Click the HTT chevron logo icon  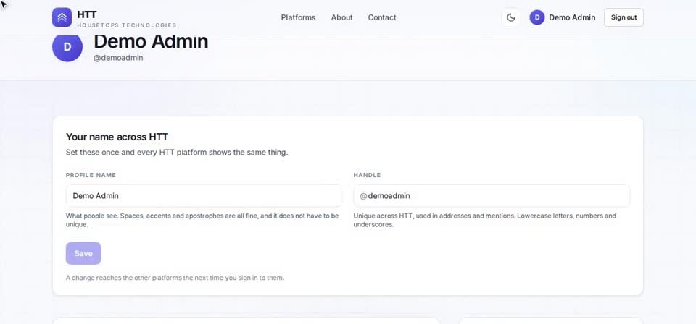(62, 17)
